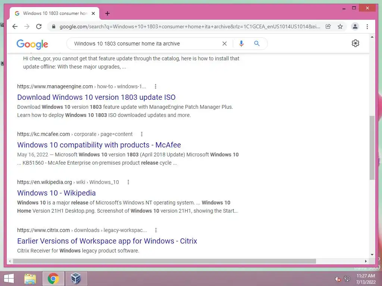Click the en.wikipedia.org breadcrumb URL
The height and width of the screenshot is (286, 382).
point(68,182)
